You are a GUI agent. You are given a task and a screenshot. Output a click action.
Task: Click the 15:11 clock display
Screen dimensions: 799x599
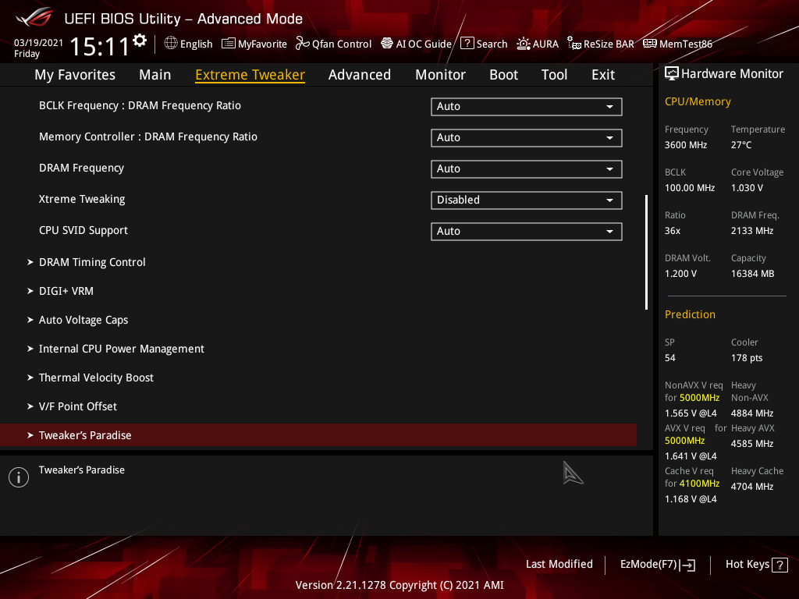tap(100, 47)
